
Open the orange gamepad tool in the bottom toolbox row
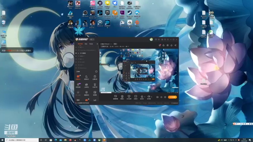pos(86,100)
